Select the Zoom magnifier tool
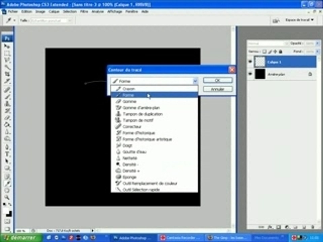The image size is (323, 242). (x=7, y=197)
